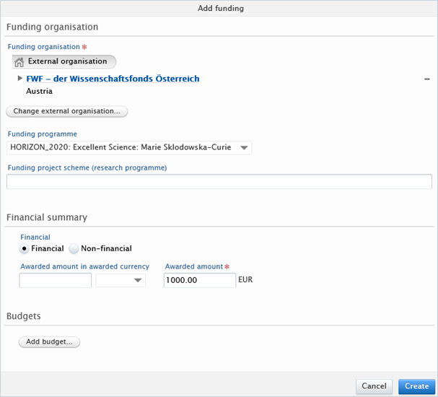This screenshot has width=438, height=397.
Task: Click Create to save the funding
Action: (416, 386)
